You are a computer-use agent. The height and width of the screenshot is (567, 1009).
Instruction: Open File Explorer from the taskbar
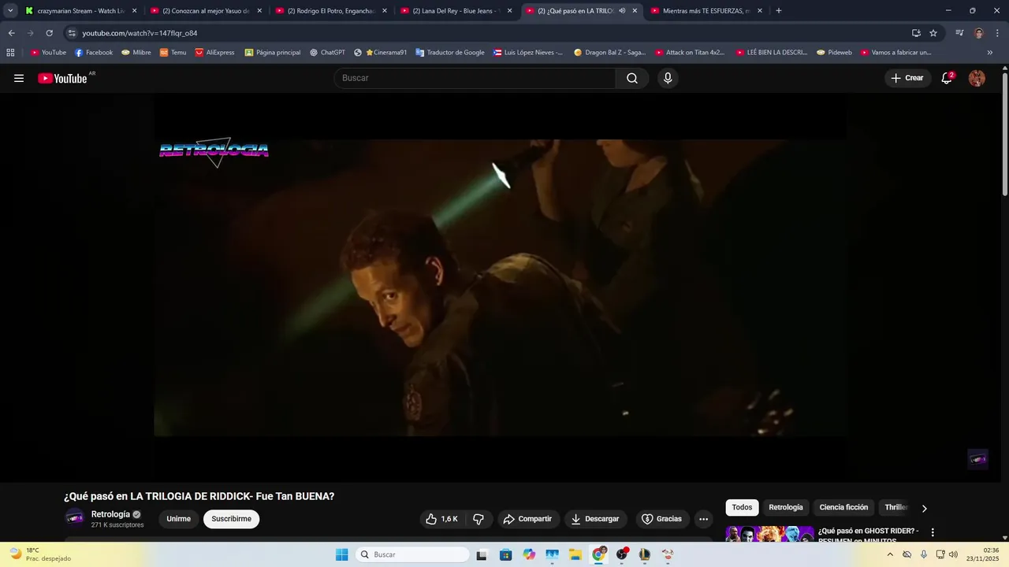click(575, 554)
